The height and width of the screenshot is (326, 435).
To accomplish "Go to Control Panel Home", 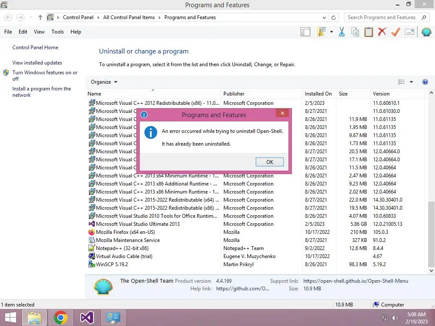I will 35,48.
